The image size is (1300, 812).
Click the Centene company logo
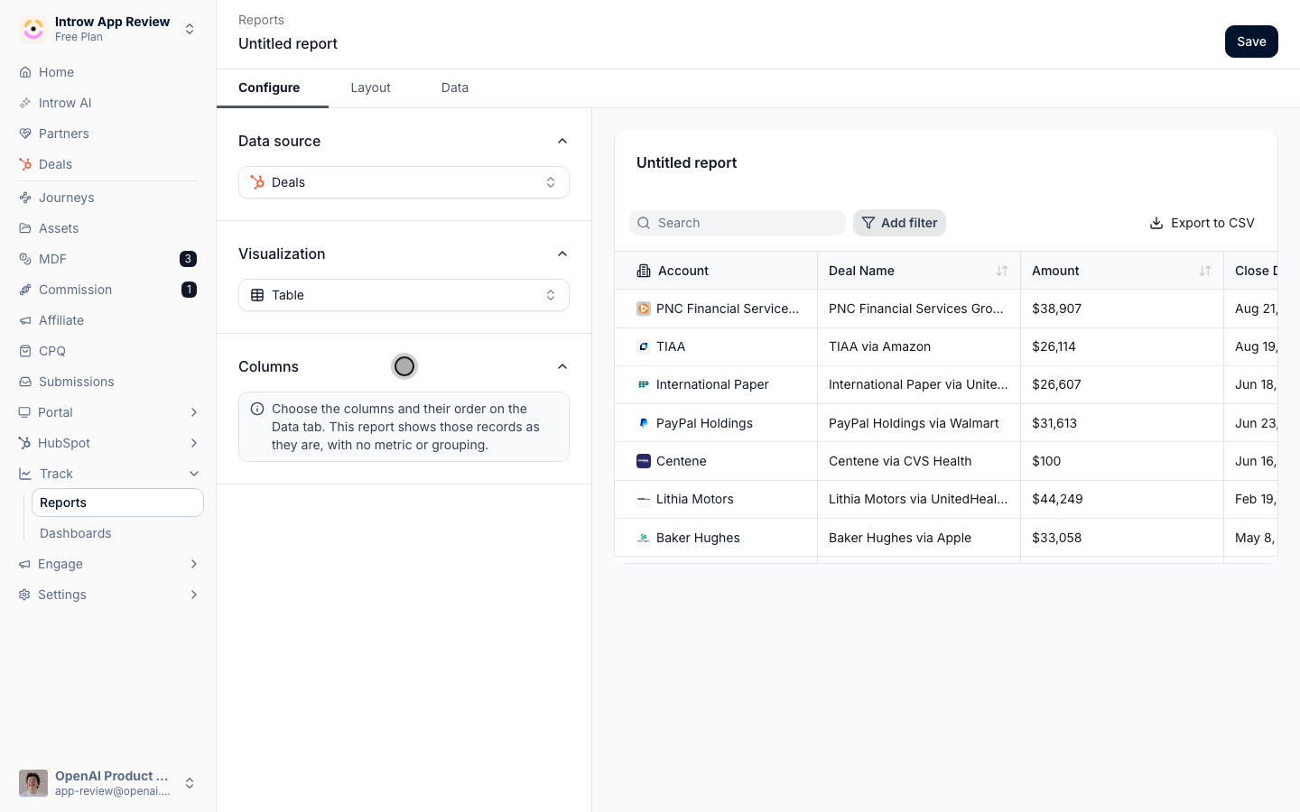[x=644, y=461]
